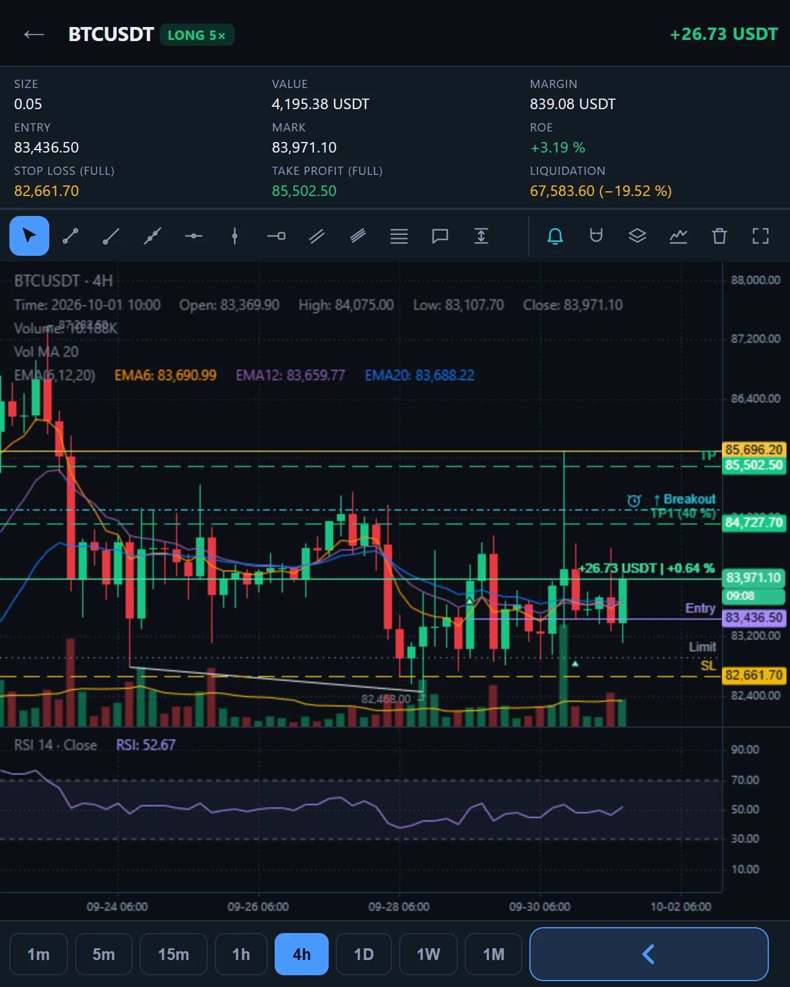Select the trend line drawing tool
Screen dimensions: 790x987
(x=70, y=236)
